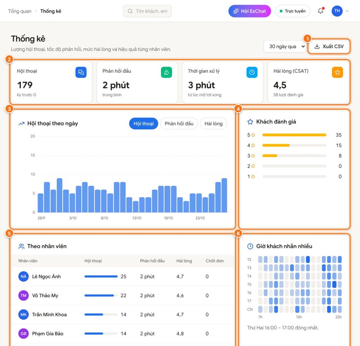Click the trend icon beside Hội thoại theo ngày

(21, 123)
